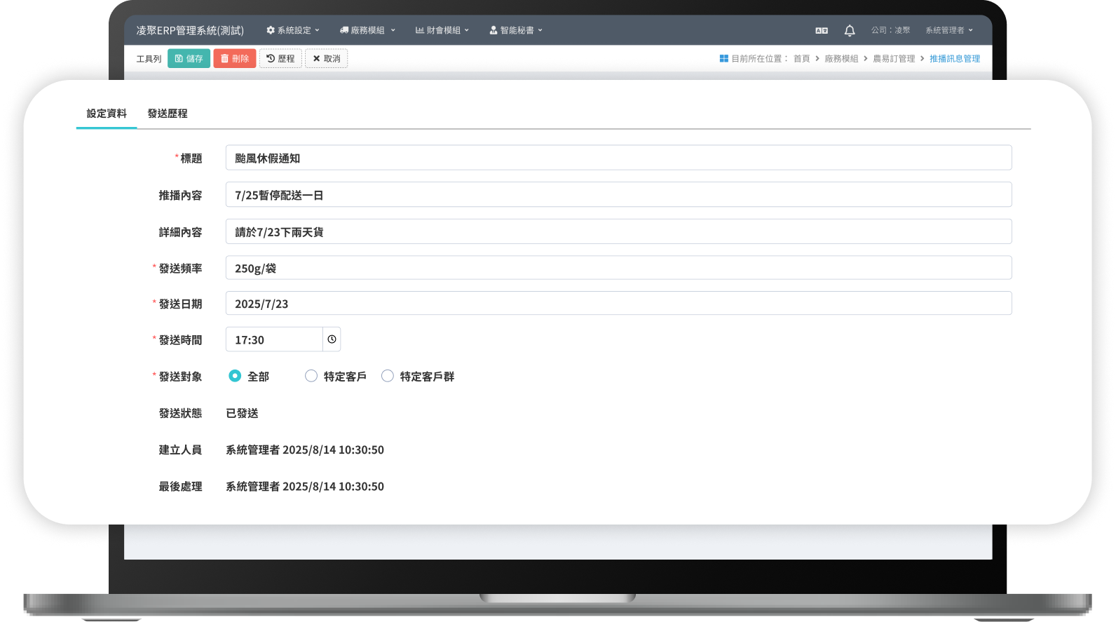Open the 歷程 history button
Screen dimensions: 1116x622
coord(280,58)
